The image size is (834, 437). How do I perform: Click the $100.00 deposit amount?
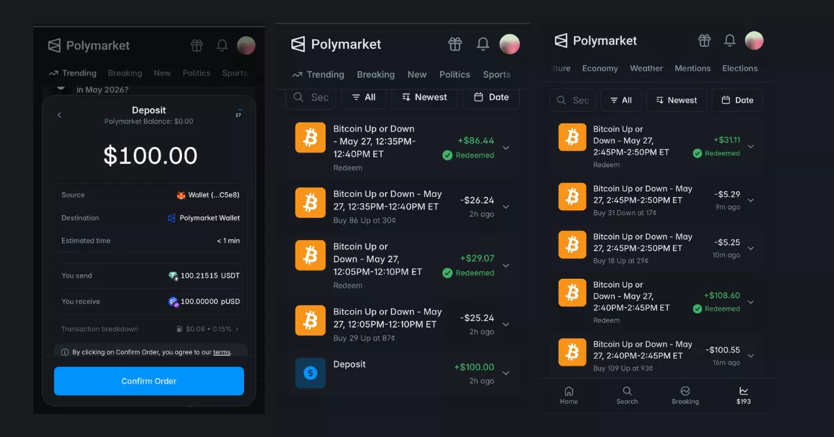point(150,155)
